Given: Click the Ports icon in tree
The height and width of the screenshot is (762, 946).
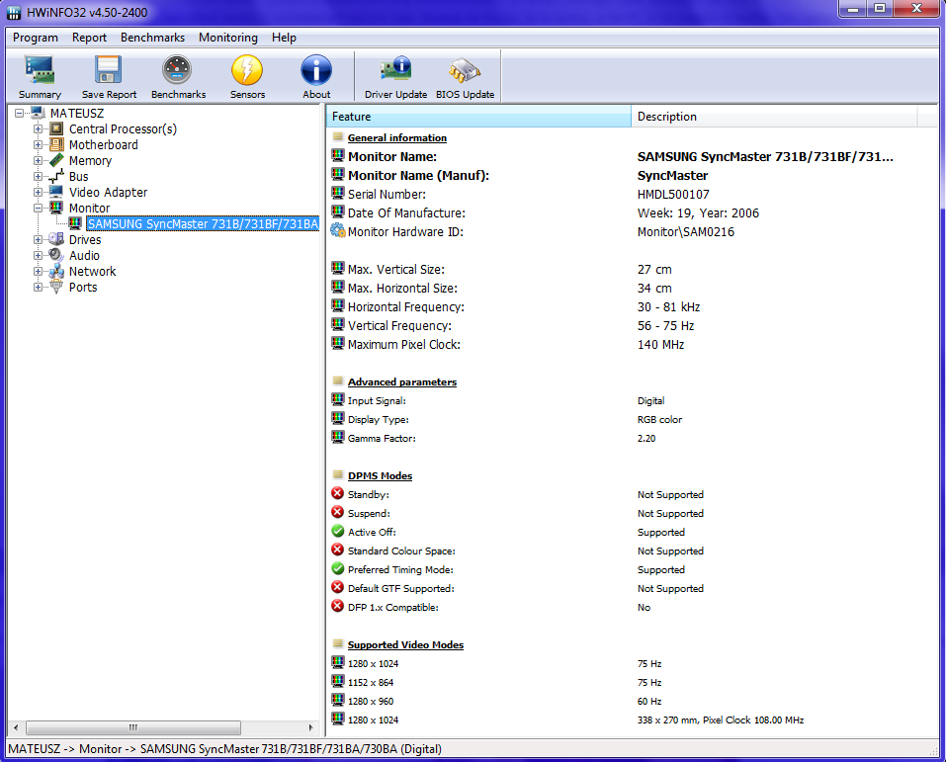Looking at the screenshot, I should point(56,287).
